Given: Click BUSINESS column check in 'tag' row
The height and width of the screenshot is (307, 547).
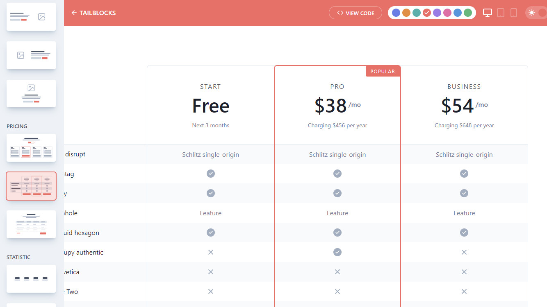Looking at the screenshot, I should [x=464, y=174].
